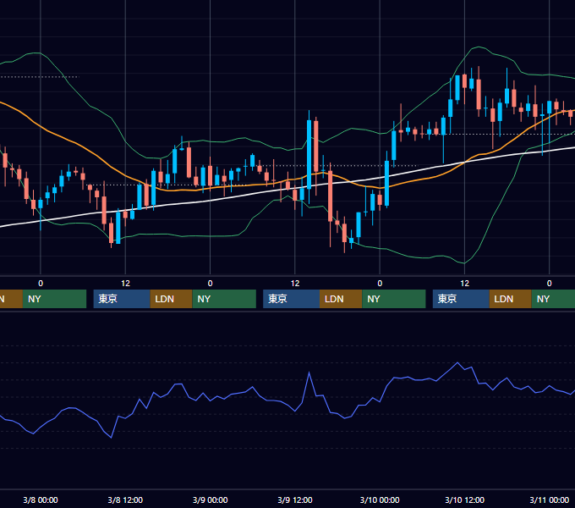The width and height of the screenshot is (575, 508).
Task: Click the 3/10 12:00 date label
Action: 464,500
